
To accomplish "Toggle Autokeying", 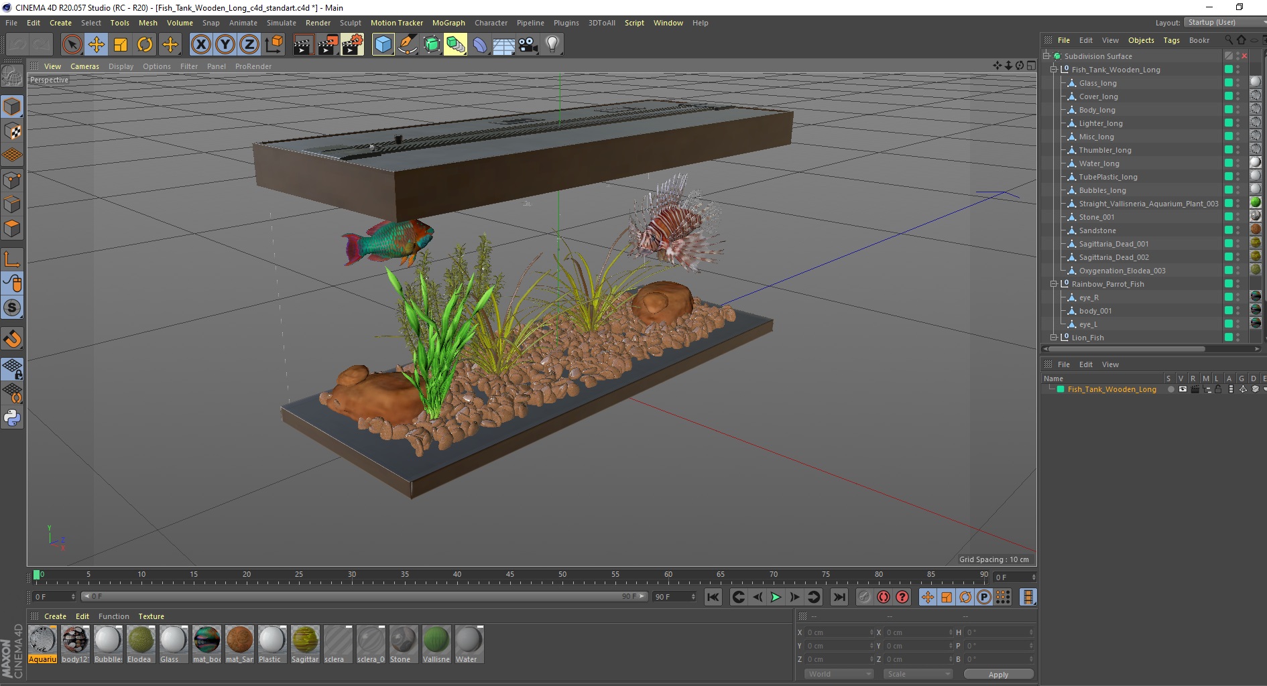I will pyautogui.click(x=884, y=597).
